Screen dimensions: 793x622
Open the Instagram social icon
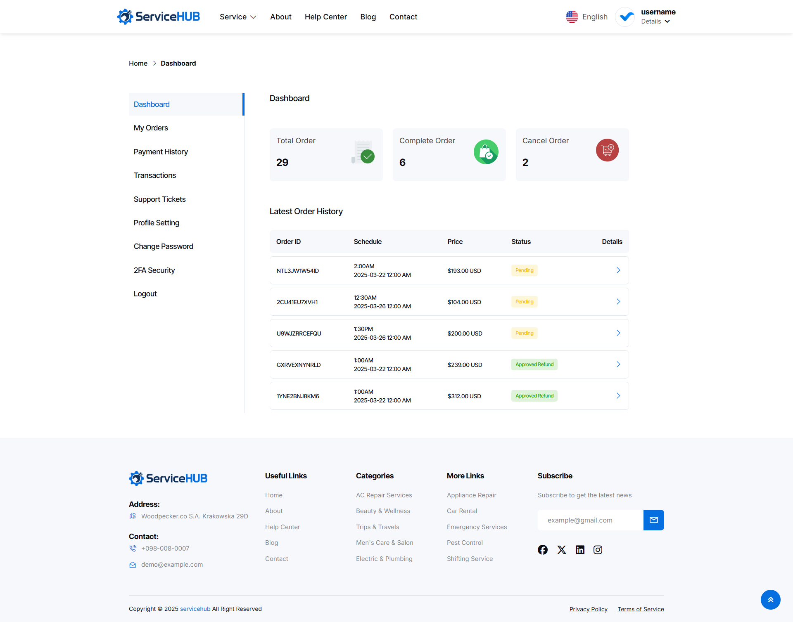click(598, 550)
